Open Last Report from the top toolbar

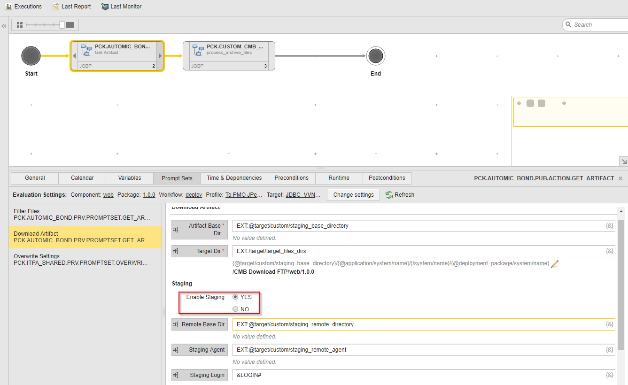[71, 6]
